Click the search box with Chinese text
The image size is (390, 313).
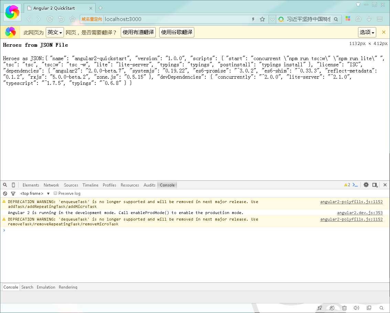click(308, 19)
